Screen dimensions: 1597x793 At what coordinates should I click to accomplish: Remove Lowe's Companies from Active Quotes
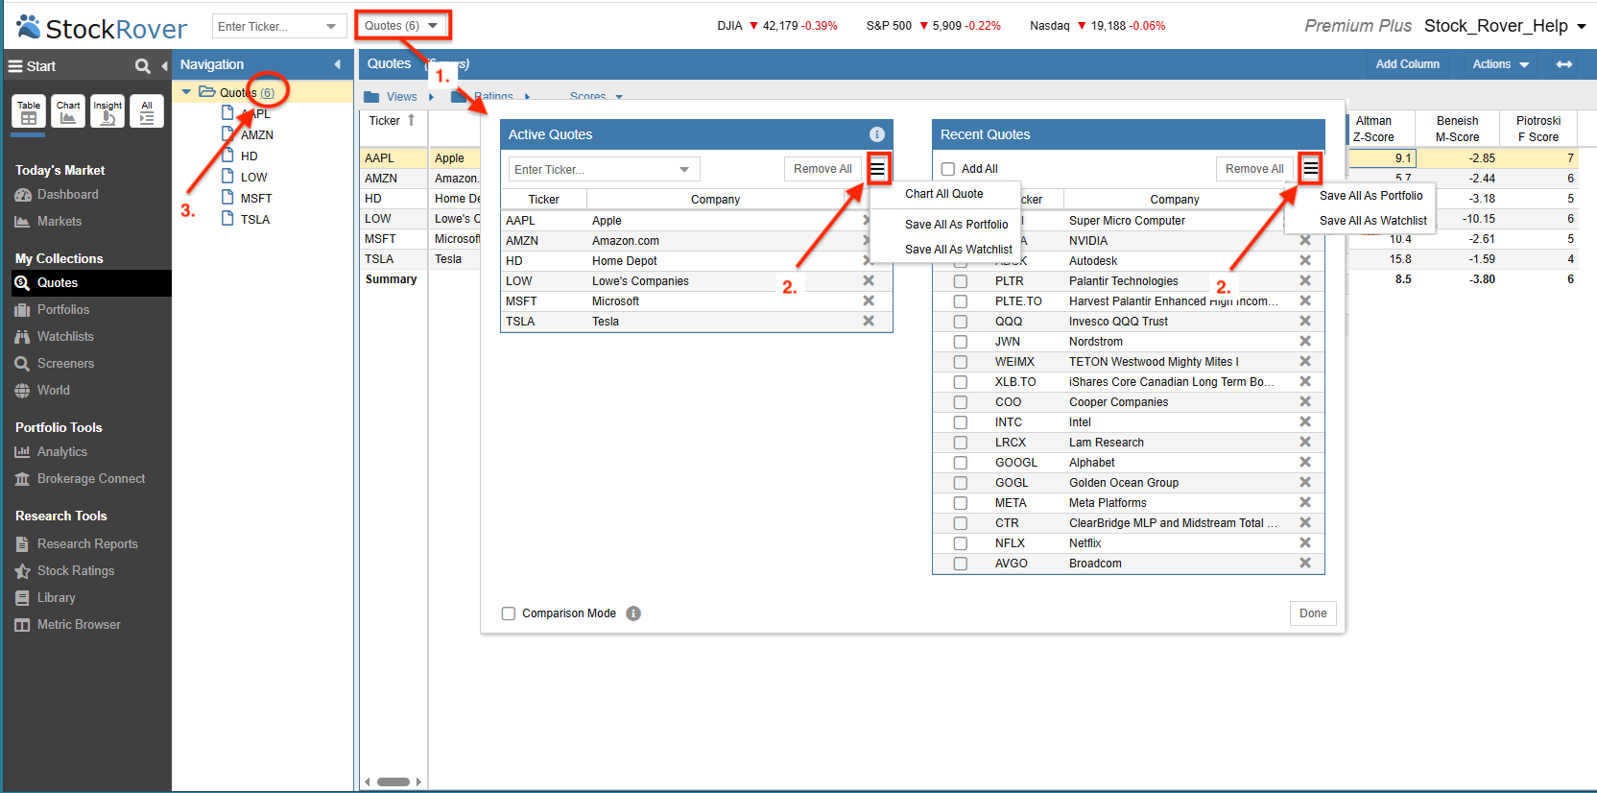pyautogui.click(x=869, y=280)
